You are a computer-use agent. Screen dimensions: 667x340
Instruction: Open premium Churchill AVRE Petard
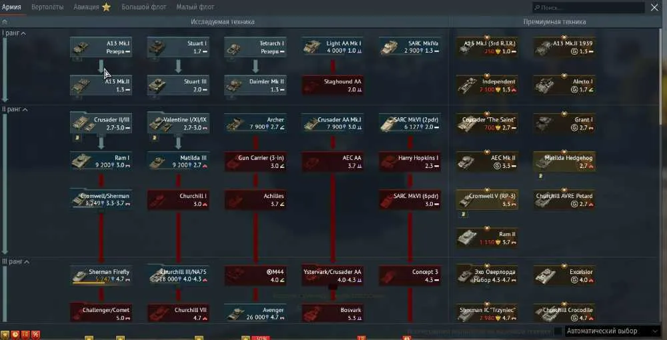[564, 200]
